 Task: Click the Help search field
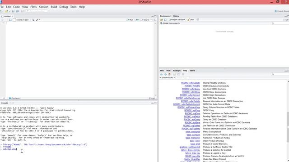tap(280, 74)
